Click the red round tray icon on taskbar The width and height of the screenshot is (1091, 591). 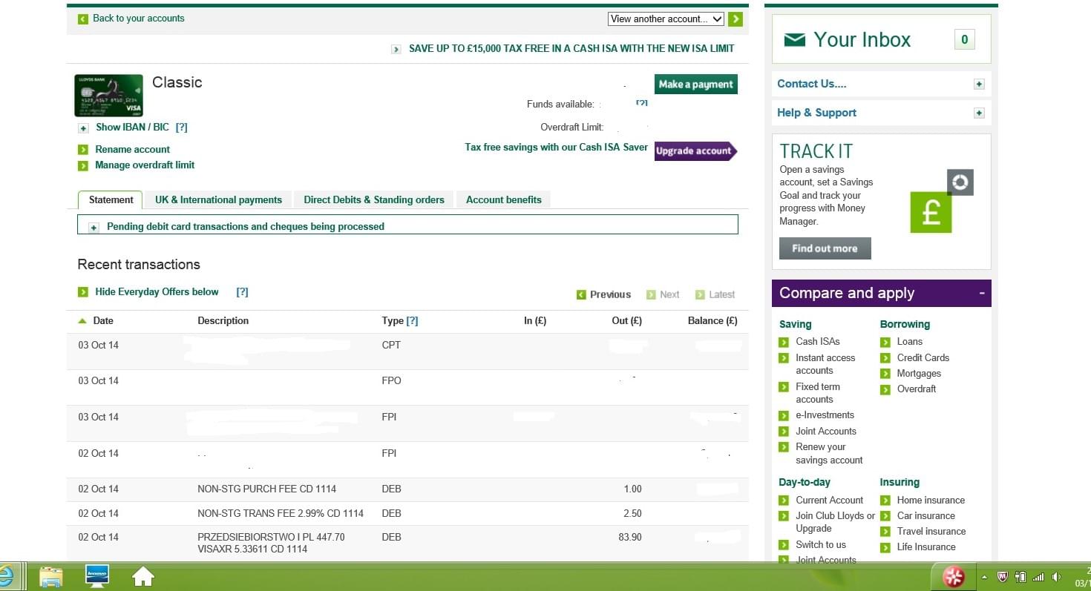pos(954,577)
